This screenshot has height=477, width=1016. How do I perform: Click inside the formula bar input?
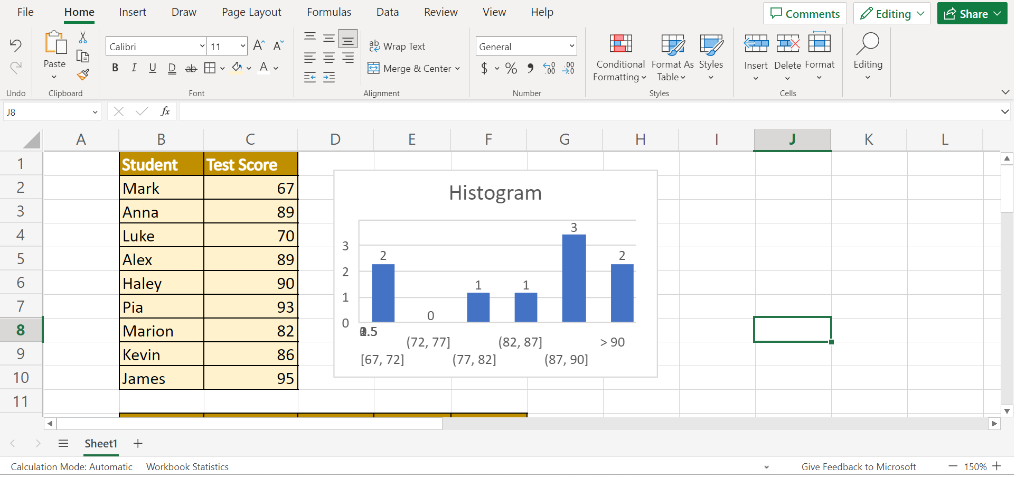(x=586, y=112)
